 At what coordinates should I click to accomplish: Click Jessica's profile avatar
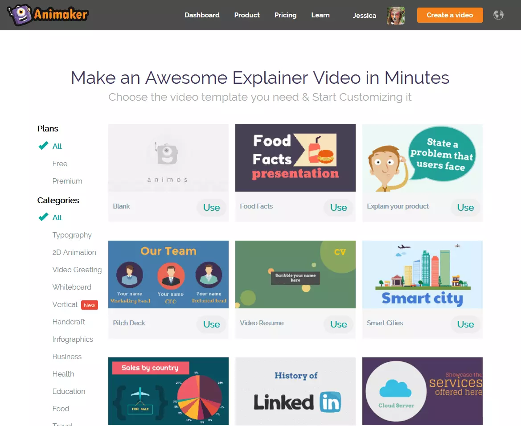coord(395,15)
